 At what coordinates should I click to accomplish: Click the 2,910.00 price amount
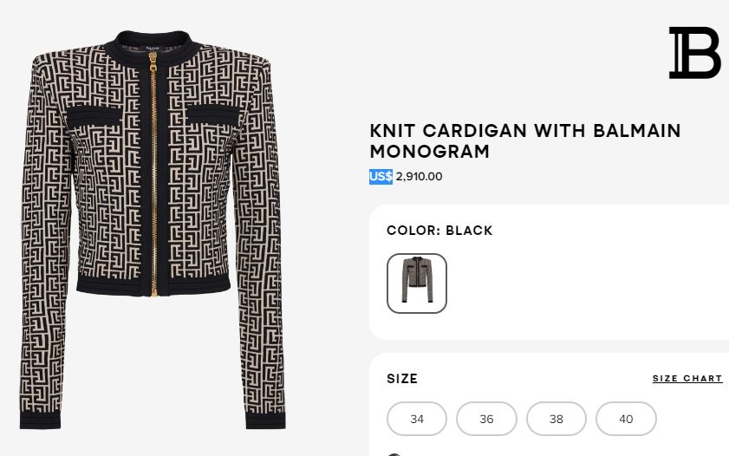point(420,177)
